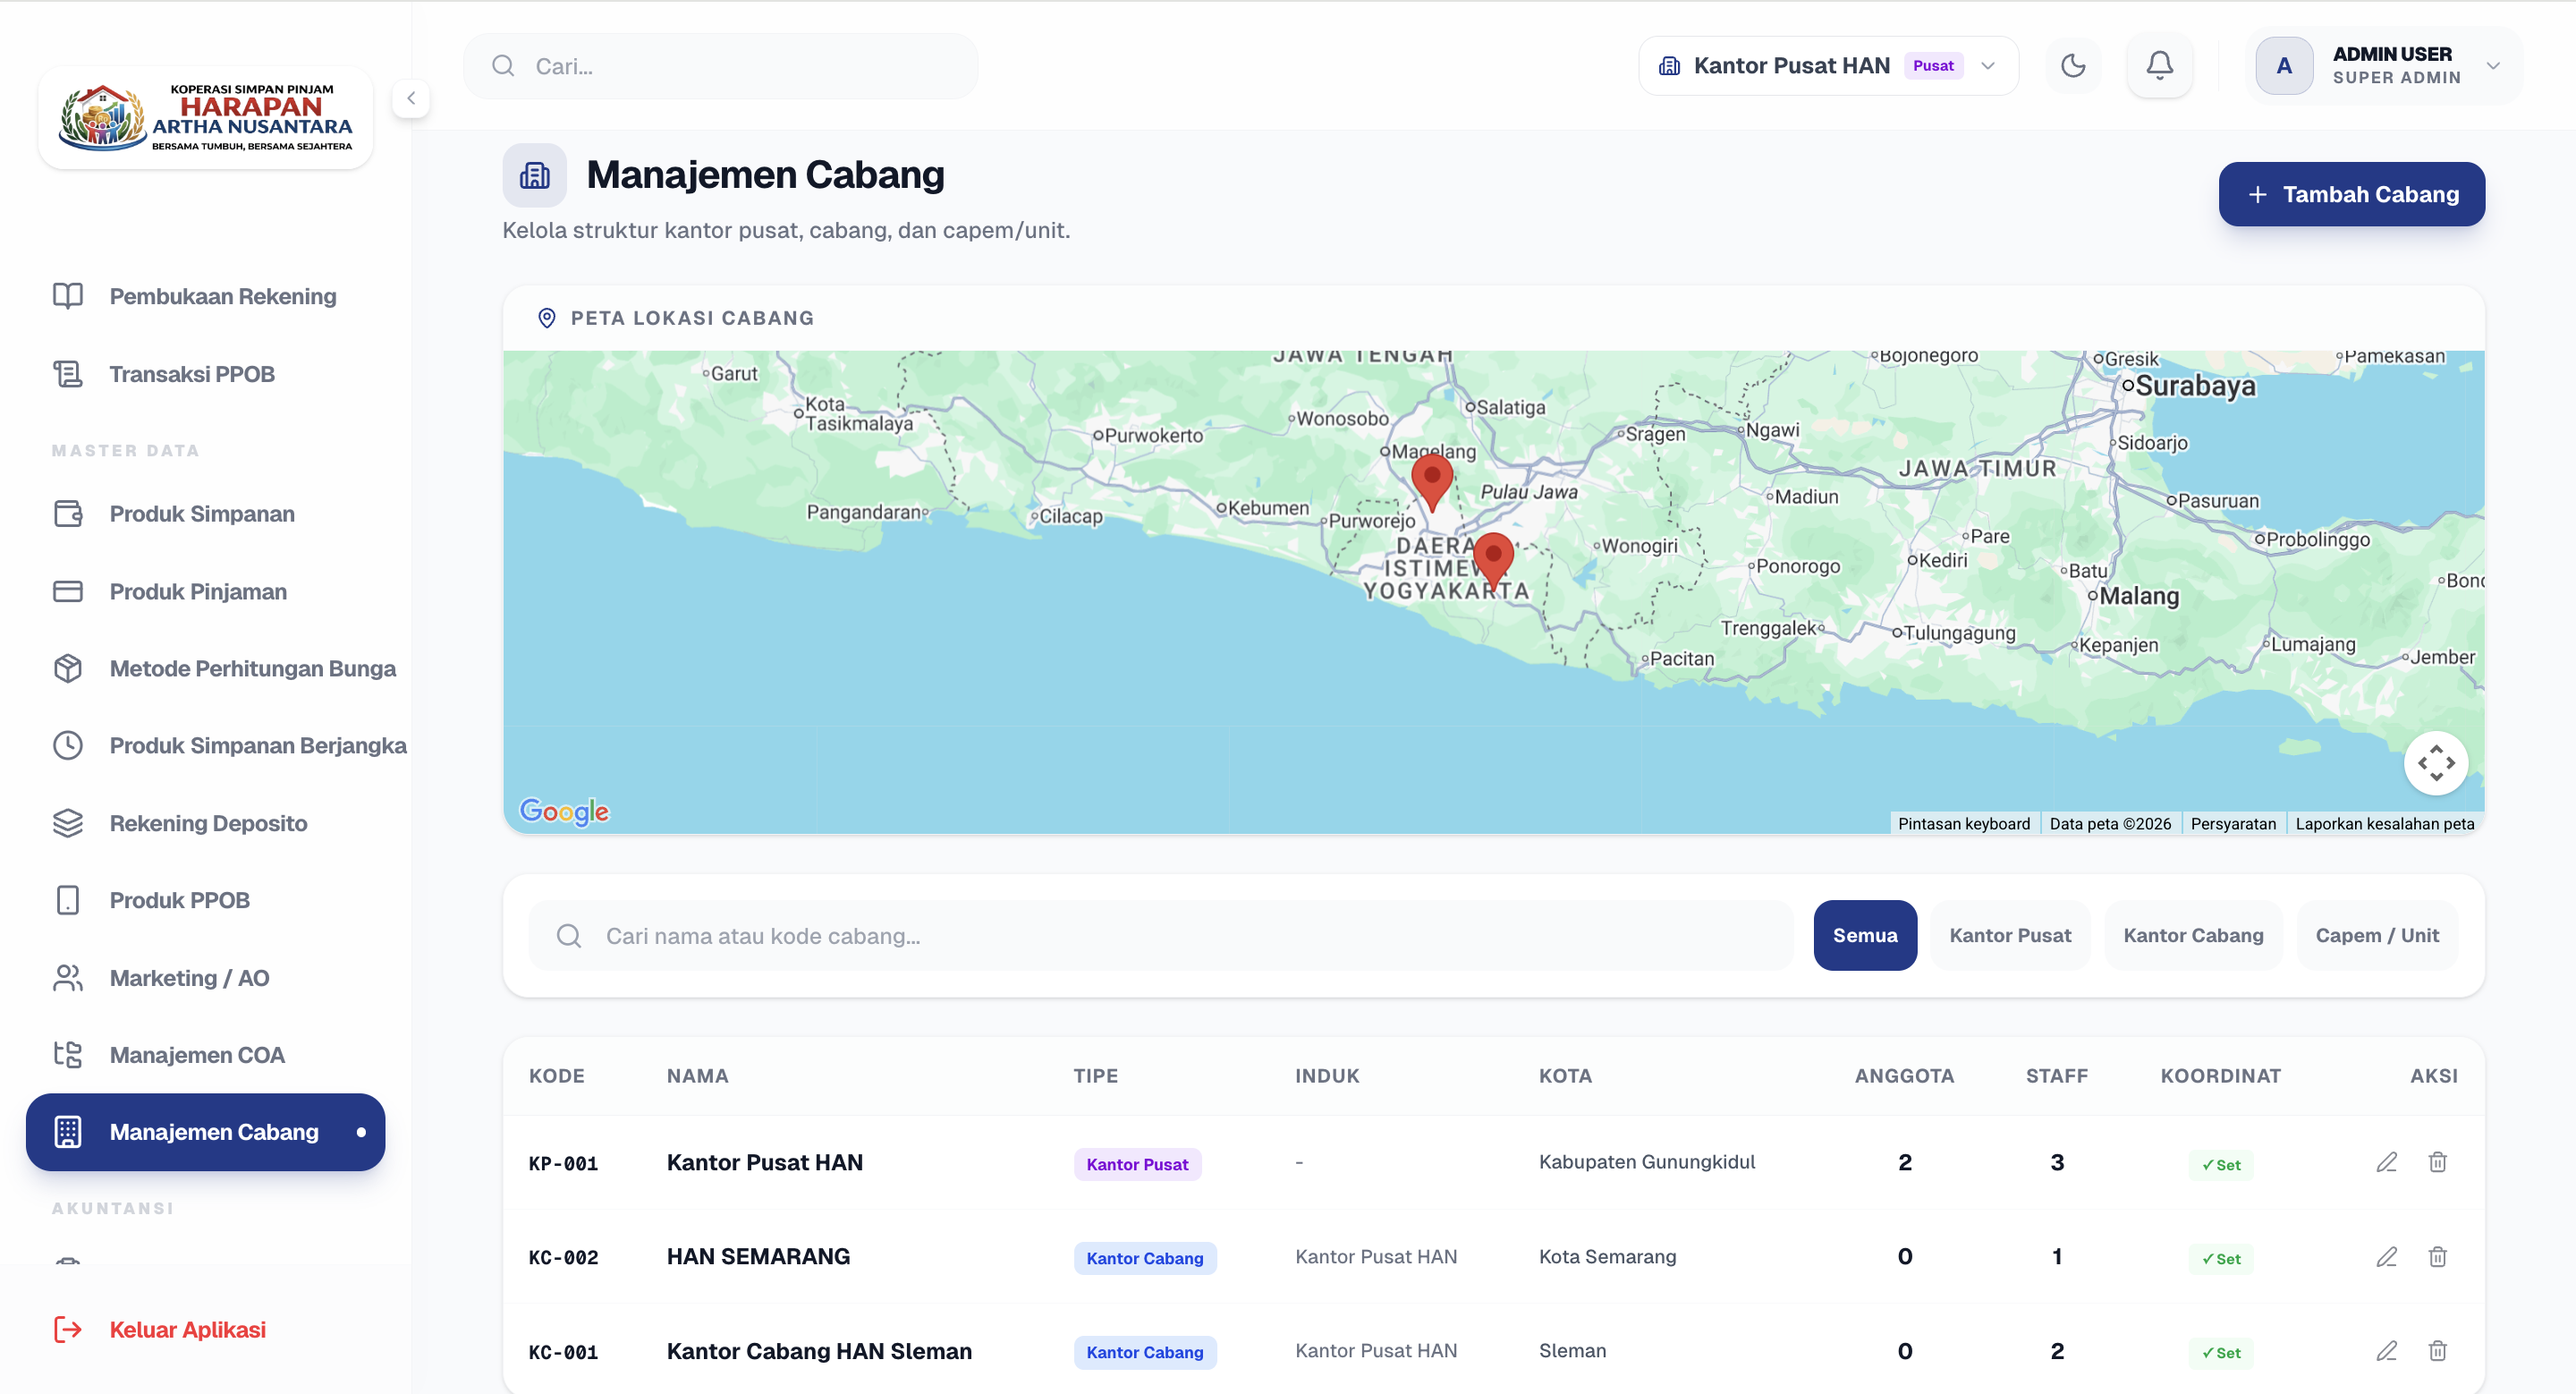Click the Laporkan kesalahan peta link
This screenshot has height=1394, width=2576.
coord(2384,823)
